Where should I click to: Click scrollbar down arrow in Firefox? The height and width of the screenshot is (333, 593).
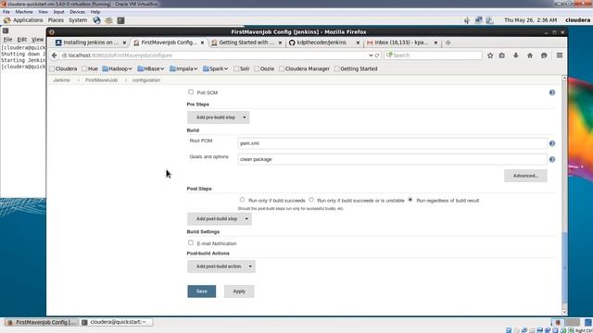pos(564,312)
